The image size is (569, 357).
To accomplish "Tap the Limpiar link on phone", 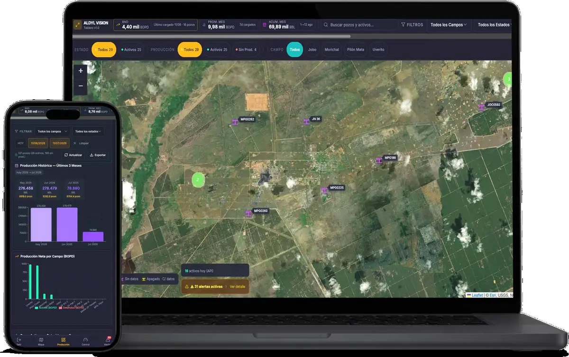I will pos(83,143).
